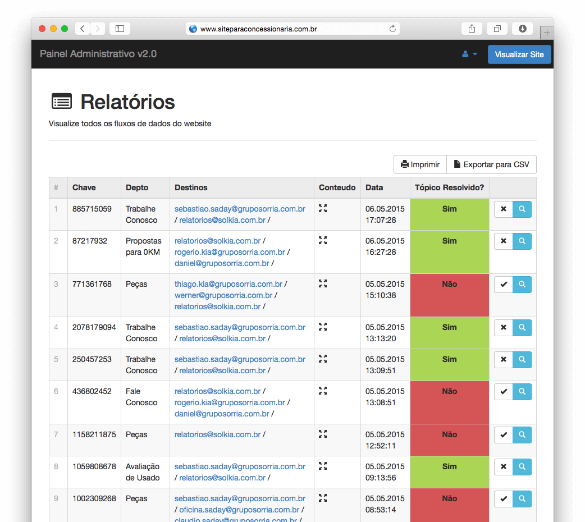Open the downloads button in the toolbar
The height and width of the screenshot is (522, 585).
pyautogui.click(x=523, y=29)
